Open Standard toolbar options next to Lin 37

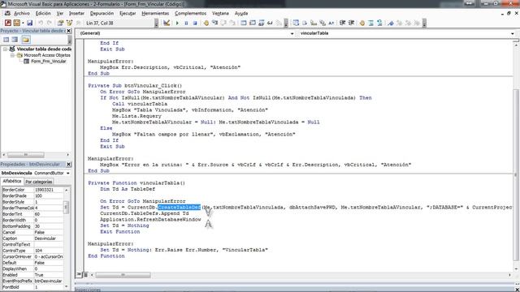coord(156,23)
